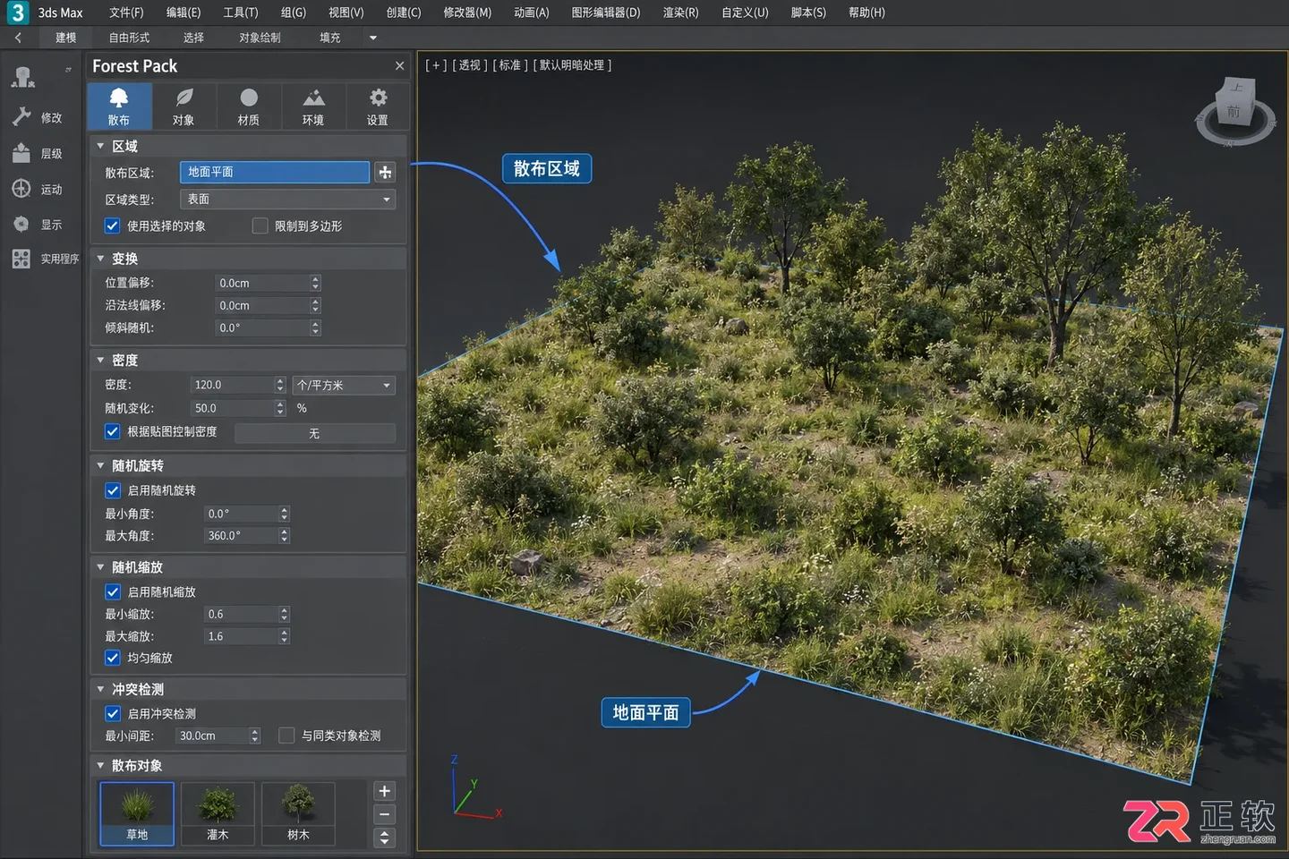Collapse the 区域 section

tap(100, 146)
